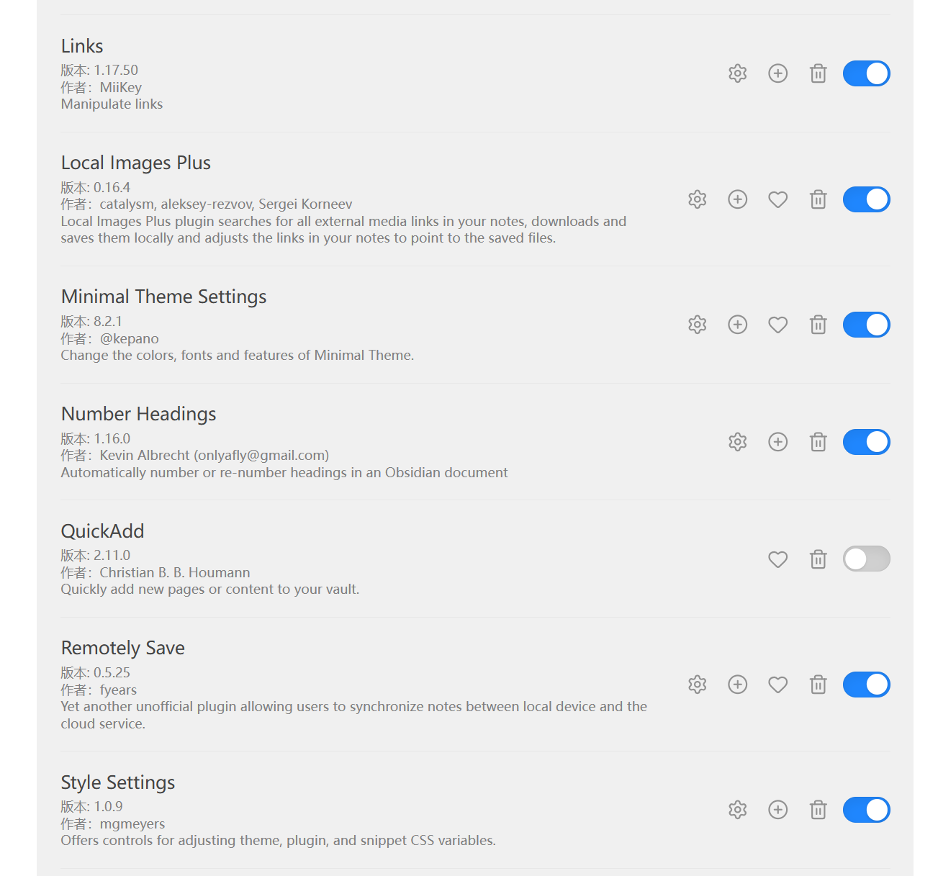
Task: Open Number Headings options gear
Action: (x=737, y=442)
